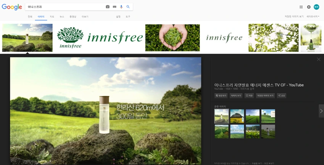The height and width of the screenshot is (165, 324).
Task: Click the blue search magnifier icon
Action: 128,7
